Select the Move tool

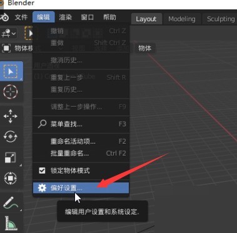[x=11, y=116]
